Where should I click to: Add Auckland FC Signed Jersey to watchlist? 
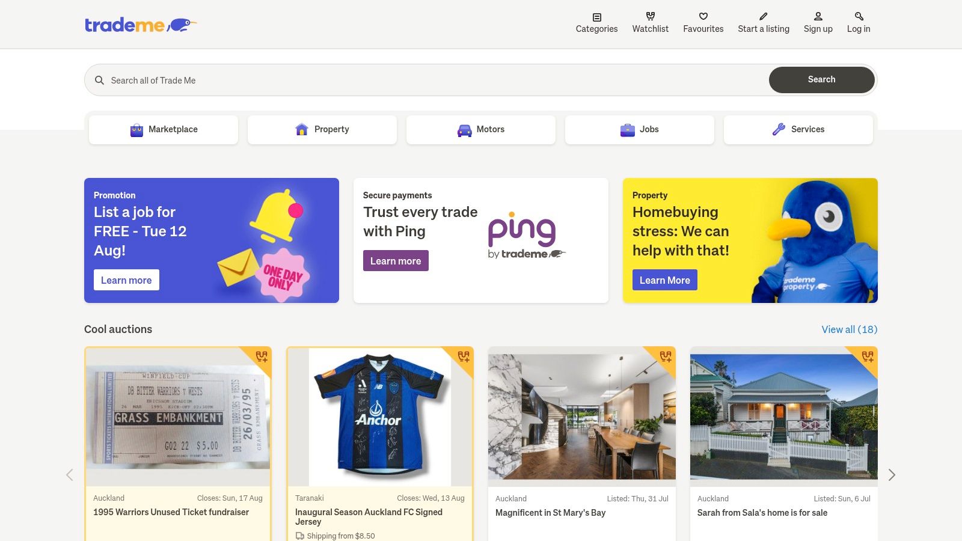pos(464,356)
